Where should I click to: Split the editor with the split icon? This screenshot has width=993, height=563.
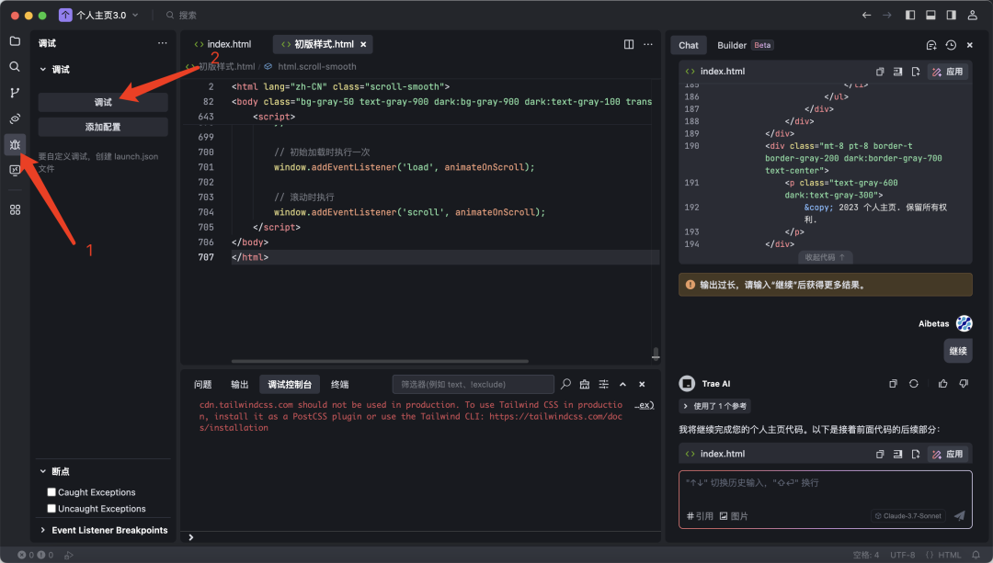pyautogui.click(x=629, y=44)
